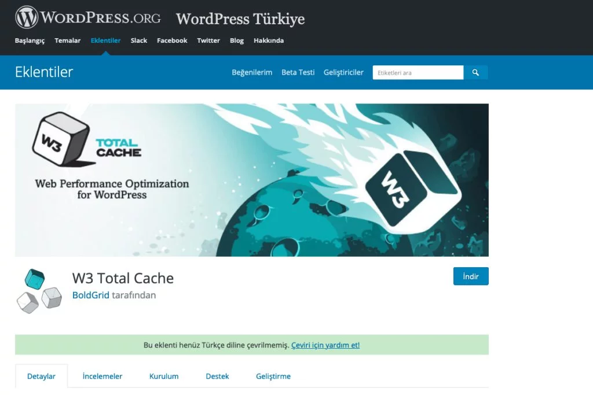Go to Temalar in the top navigation
The image size is (593, 395).
67,40
